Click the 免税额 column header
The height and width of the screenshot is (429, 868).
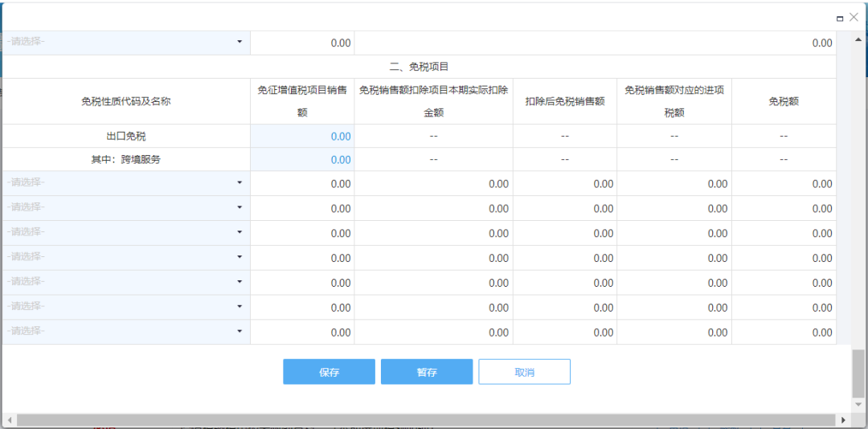(784, 101)
